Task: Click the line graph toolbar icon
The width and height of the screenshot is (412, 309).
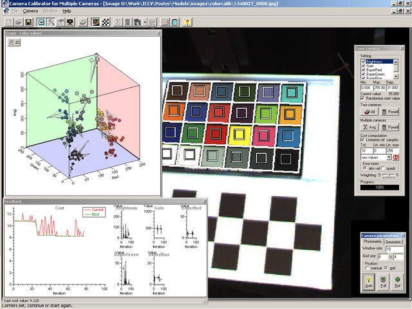Action: pos(165,22)
